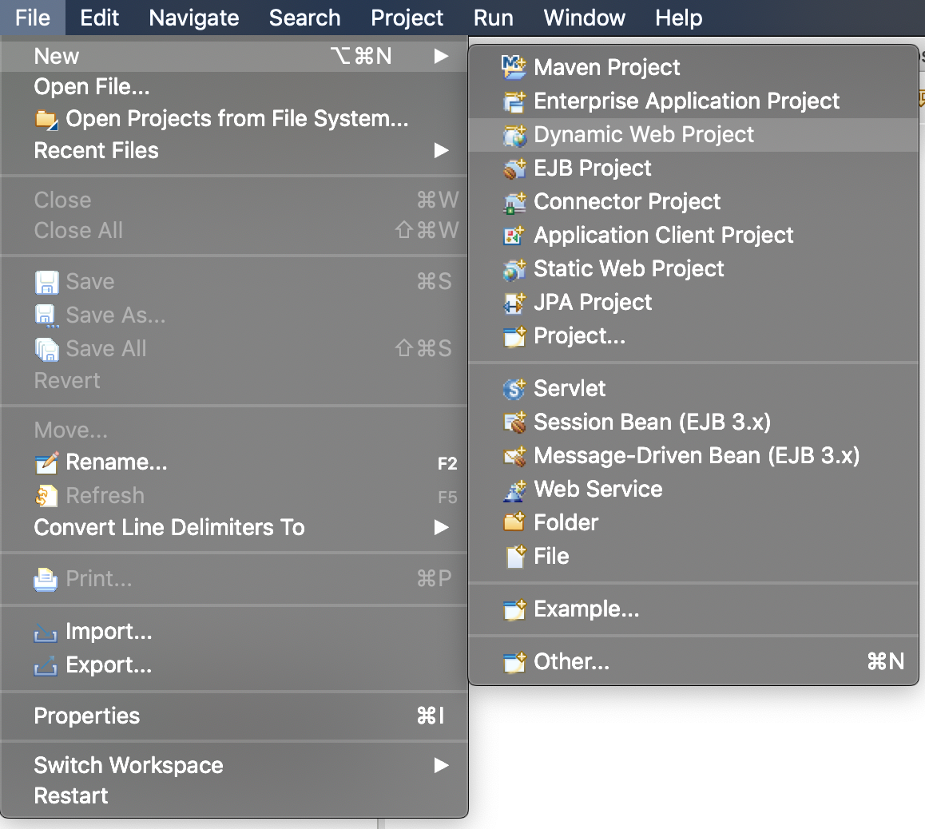The height and width of the screenshot is (829, 925).
Task: Click the EJB Project bean icon
Action: point(514,169)
